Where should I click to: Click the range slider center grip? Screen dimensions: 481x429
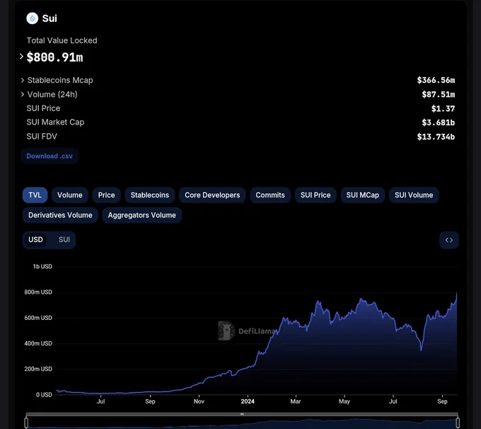click(242, 414)
